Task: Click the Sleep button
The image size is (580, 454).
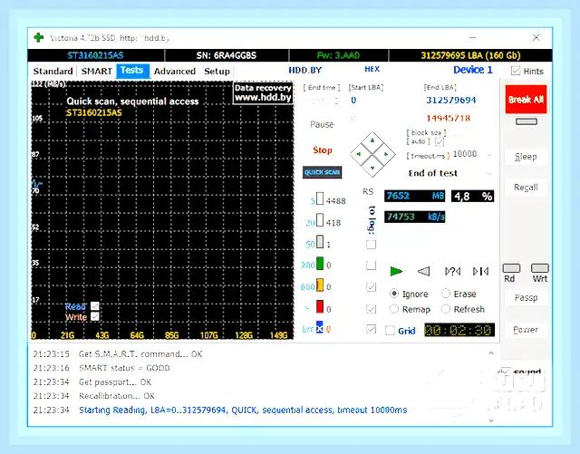Action: pyautogui.click(x=526, y=157)
